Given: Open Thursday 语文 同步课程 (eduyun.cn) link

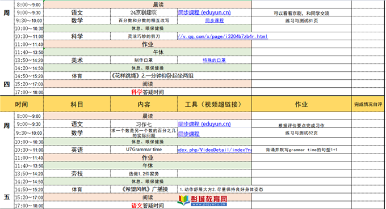Looking at the screenshot, I should pos(204,12).
